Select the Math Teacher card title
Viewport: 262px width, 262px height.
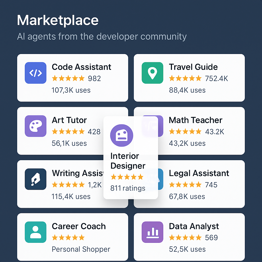tap(195, 120)
